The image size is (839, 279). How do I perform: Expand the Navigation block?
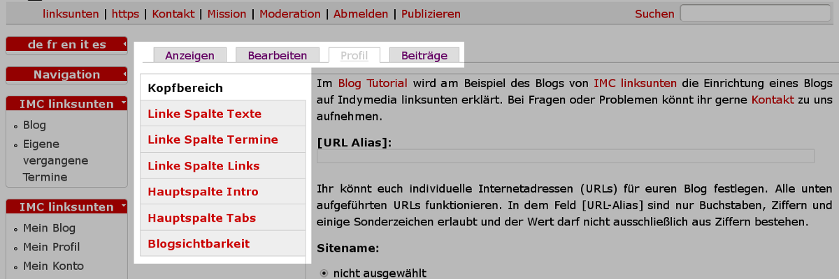(124, 73)
